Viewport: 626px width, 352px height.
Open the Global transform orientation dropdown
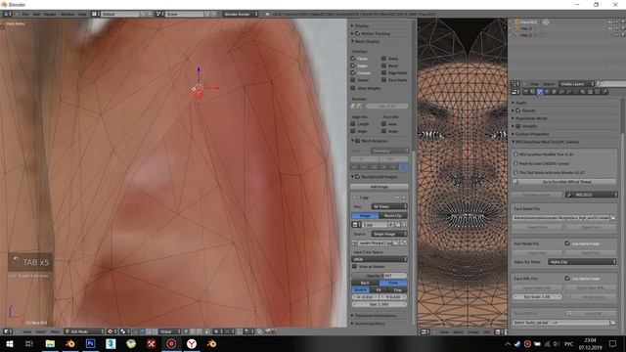[x=169, y=331]
